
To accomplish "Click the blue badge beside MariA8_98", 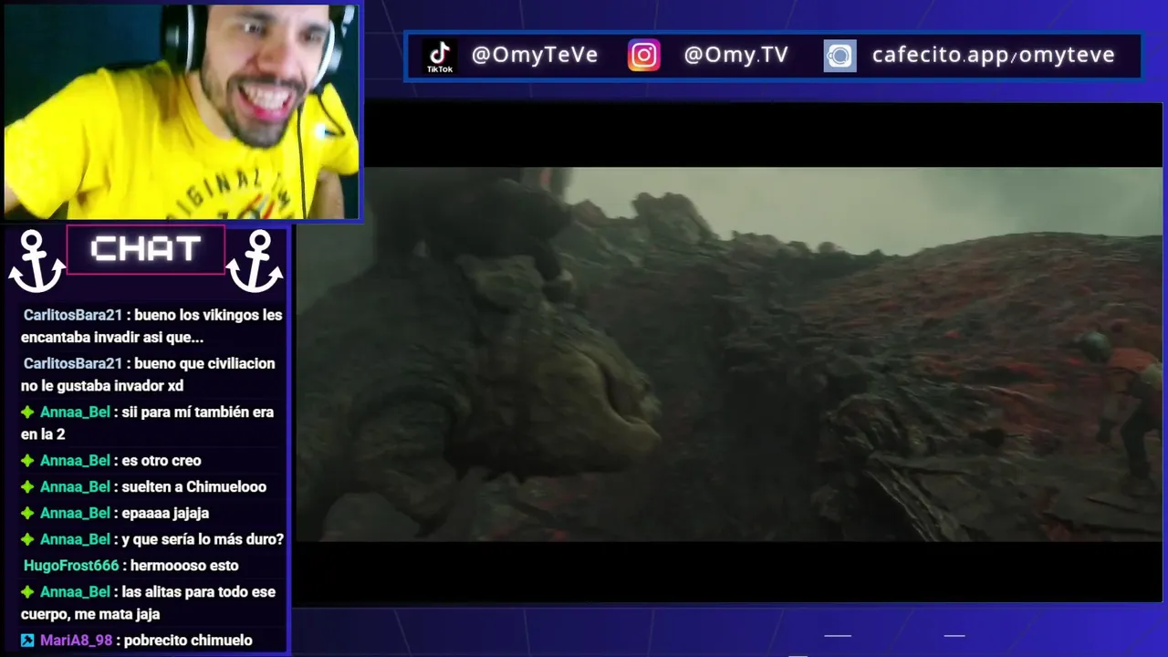I will pos(27,641).
